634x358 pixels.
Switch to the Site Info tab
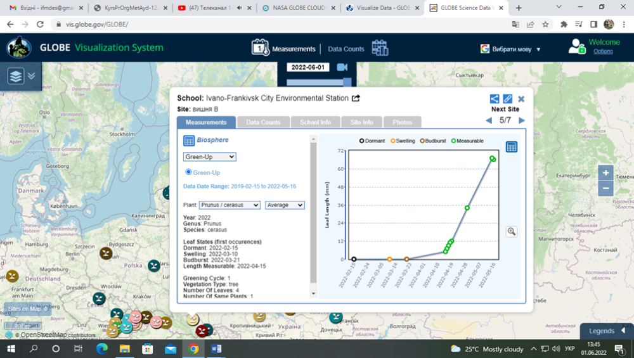pos(362,122)
